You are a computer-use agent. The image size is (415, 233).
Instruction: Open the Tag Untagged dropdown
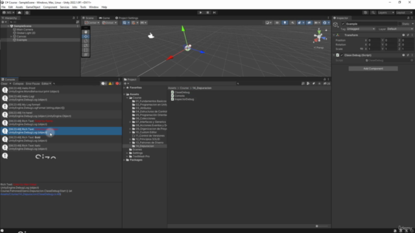pos(361,29)
